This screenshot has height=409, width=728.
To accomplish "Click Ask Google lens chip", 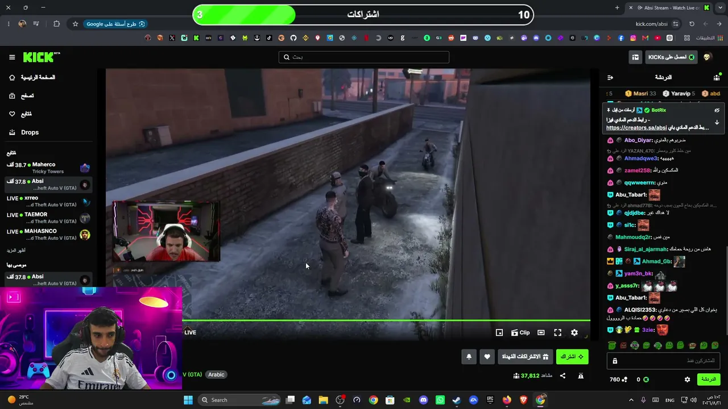I will pyautogui.click(x=115, y=24).
